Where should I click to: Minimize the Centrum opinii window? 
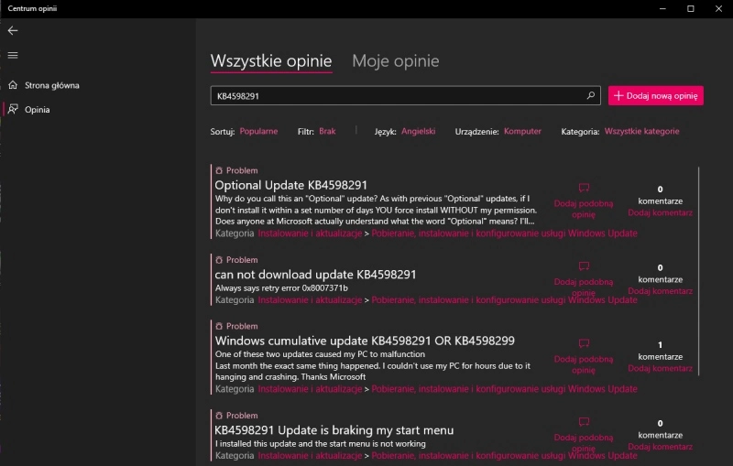(662, 9)
